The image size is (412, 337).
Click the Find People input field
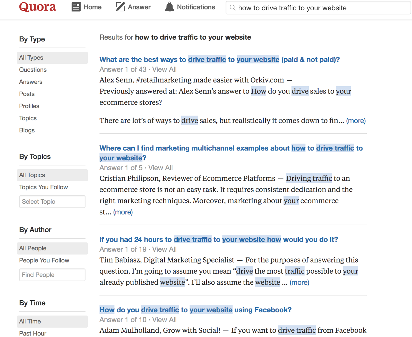point(52,275)
